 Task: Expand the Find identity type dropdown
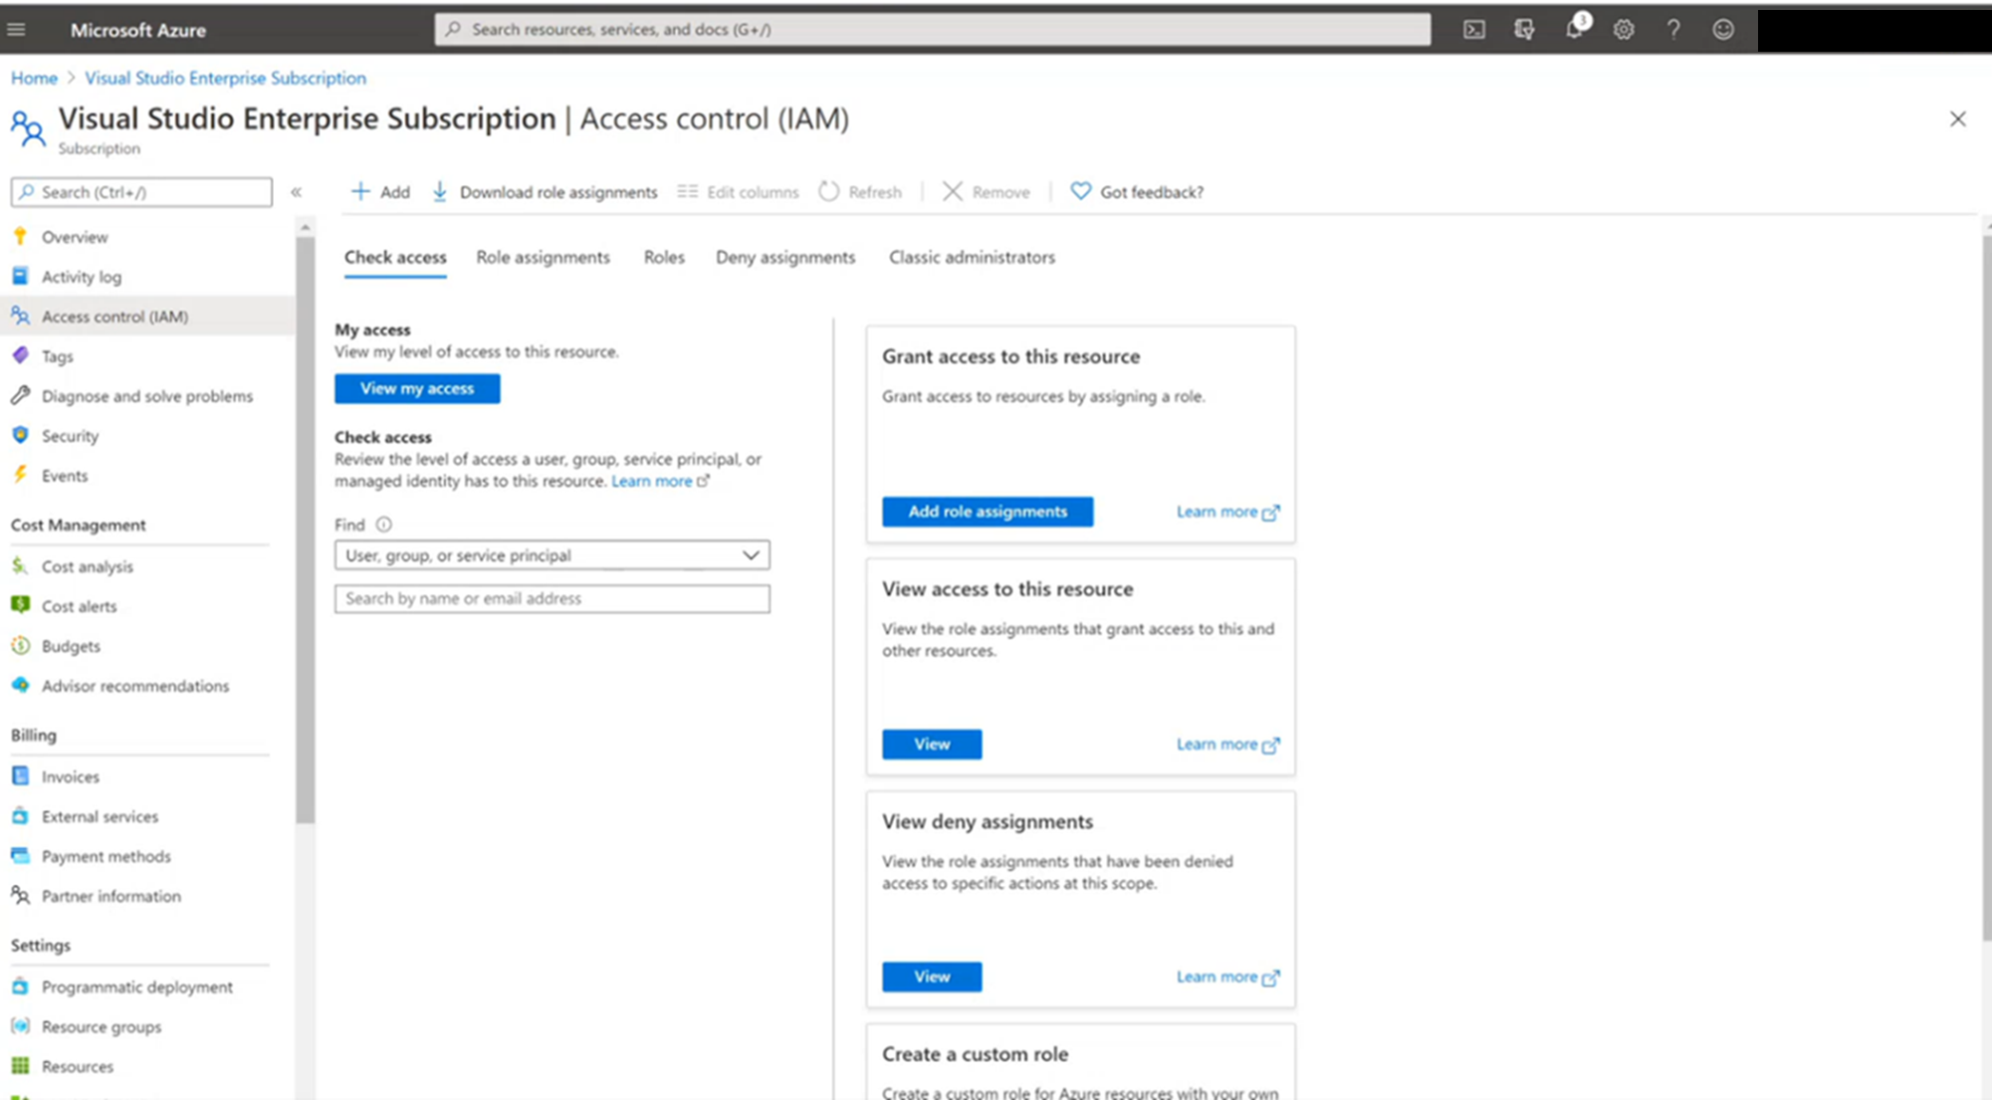point(752,554)
